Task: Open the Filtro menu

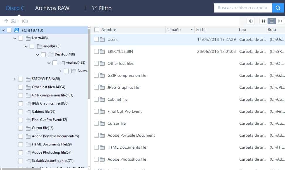Action: pyautogui.click(x=102, y=8)
